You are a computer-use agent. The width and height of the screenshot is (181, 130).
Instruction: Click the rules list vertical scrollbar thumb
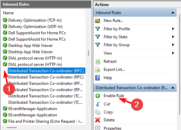pos(88,53)
